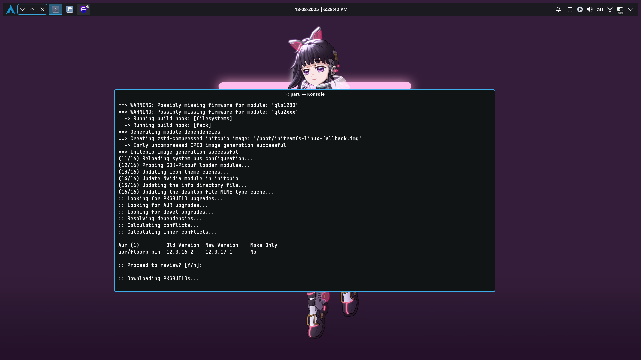Click the 'Proceed to review? [Y/n]:' prompt line
Screen dimensions: 641x360
tap(160, 265)
